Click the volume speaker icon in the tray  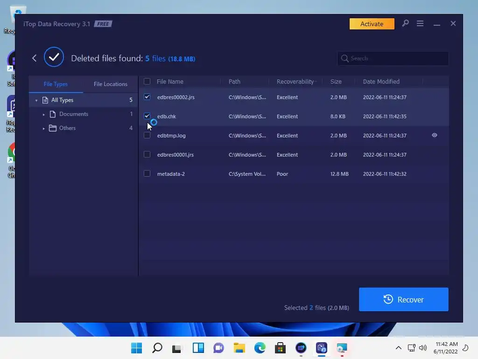pyautogui.click(x=423, y=348)
